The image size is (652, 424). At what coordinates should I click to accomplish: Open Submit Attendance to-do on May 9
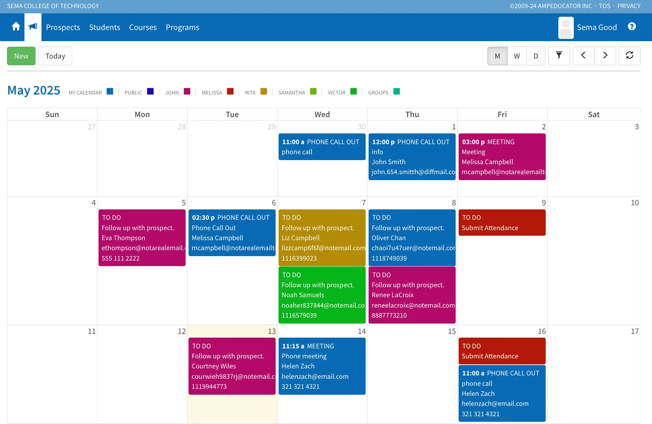(x=502, y=222)
